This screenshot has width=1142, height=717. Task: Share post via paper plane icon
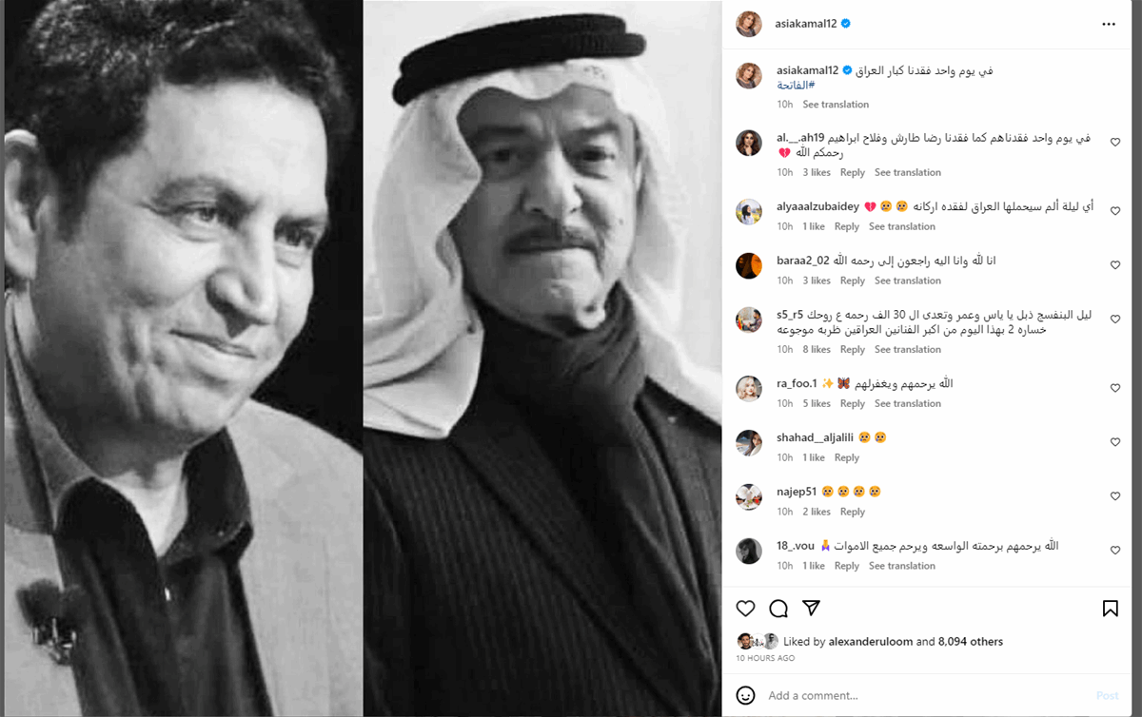[811, 609]
